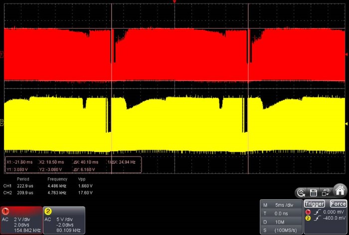Viewport: 349px width, 235px height.
Task: Click the window switch arrows icon
Action: coord(326,193)
